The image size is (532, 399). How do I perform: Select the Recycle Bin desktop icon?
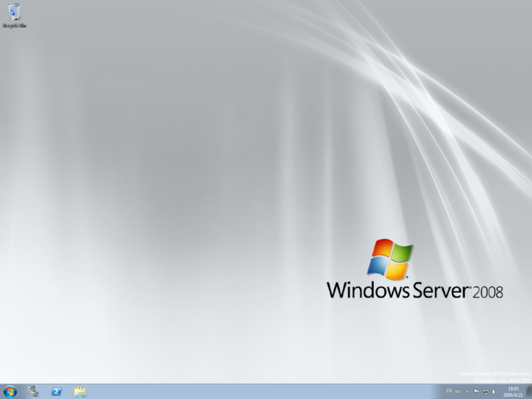coord(14,16)
